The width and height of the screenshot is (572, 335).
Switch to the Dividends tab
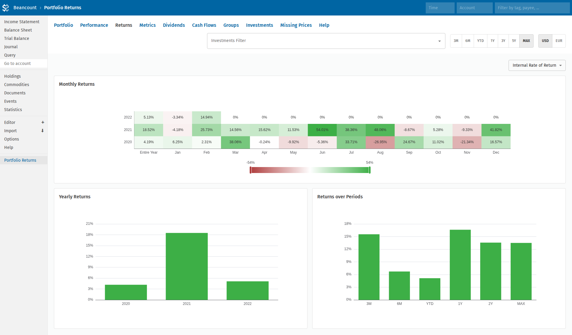174,25
